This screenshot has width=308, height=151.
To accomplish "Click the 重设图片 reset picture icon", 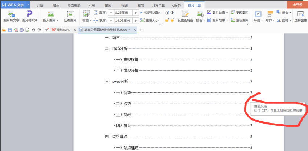I will (x=240, y=20).
